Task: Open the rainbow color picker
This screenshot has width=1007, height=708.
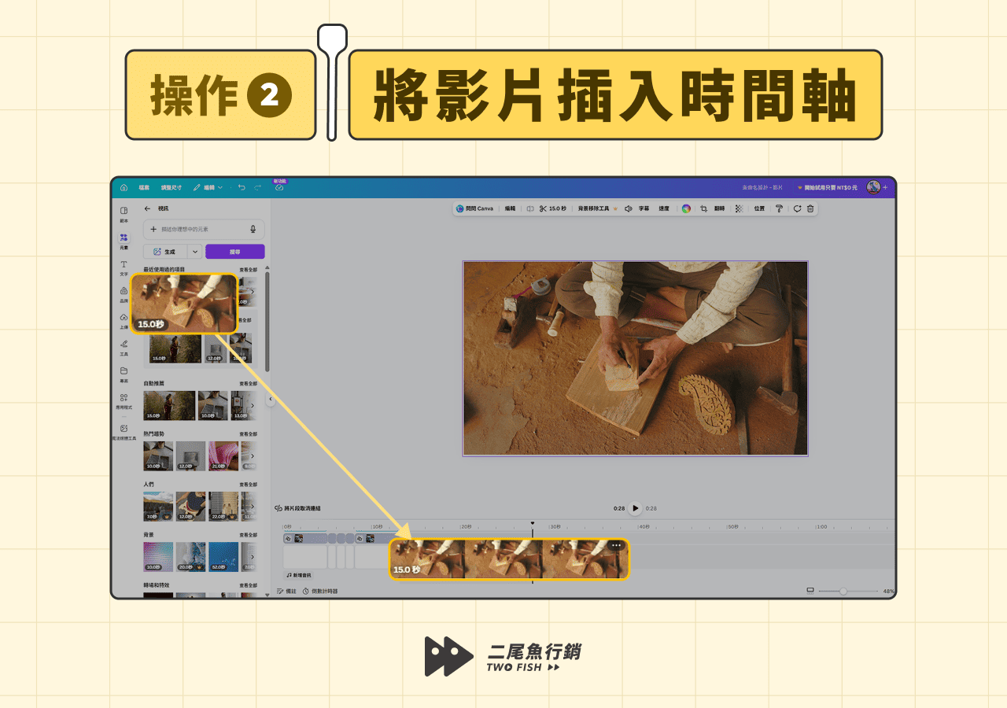Action: click(x=686, y=208)
